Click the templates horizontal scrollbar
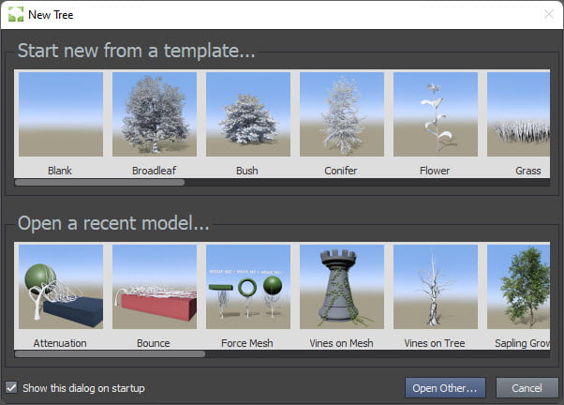 [99, 182]
